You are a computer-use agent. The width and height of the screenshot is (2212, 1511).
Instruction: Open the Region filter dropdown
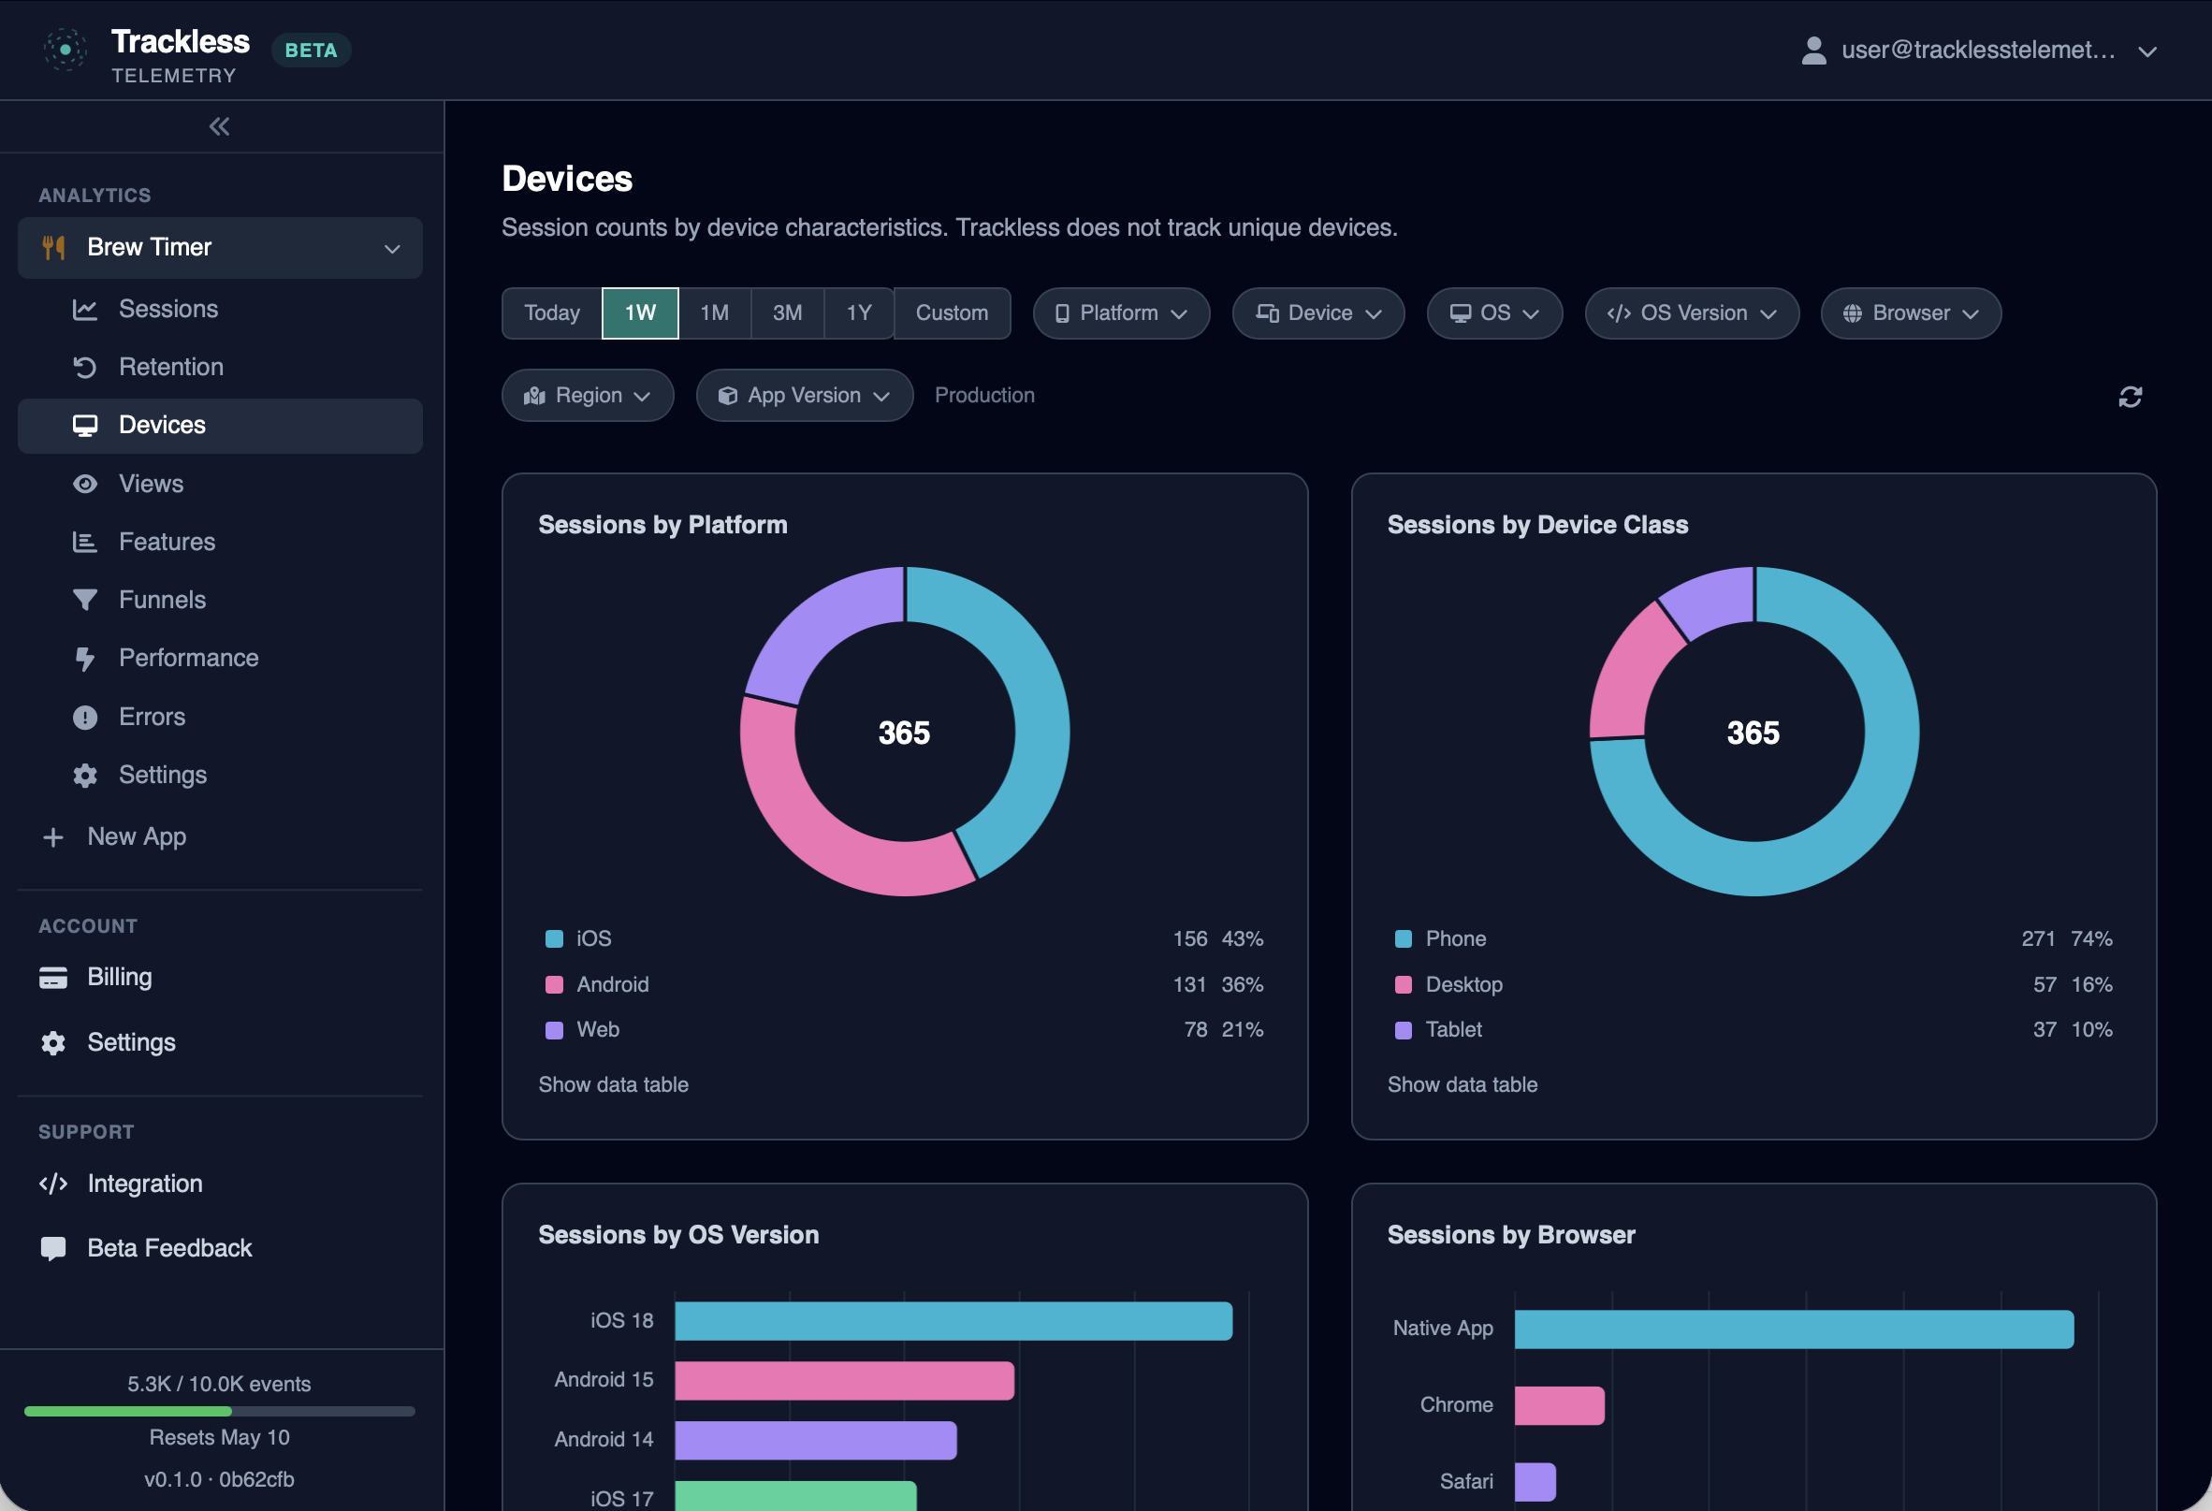pyautogui.click(x=588, y=396)
